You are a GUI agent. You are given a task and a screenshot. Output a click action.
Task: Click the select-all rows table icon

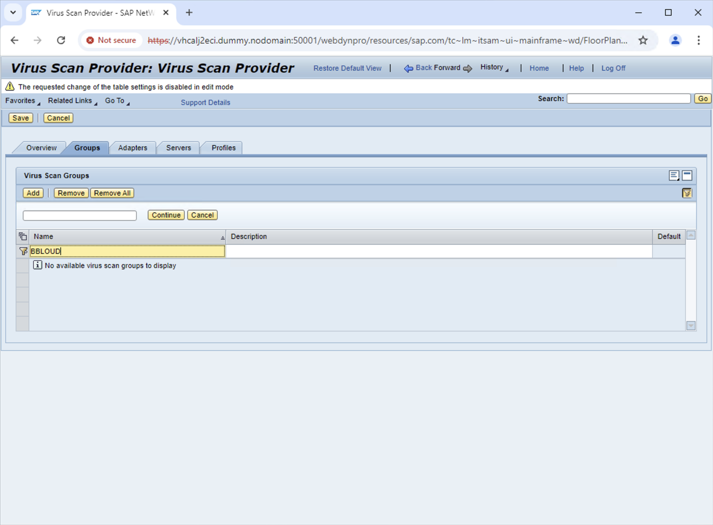(23, 237)
